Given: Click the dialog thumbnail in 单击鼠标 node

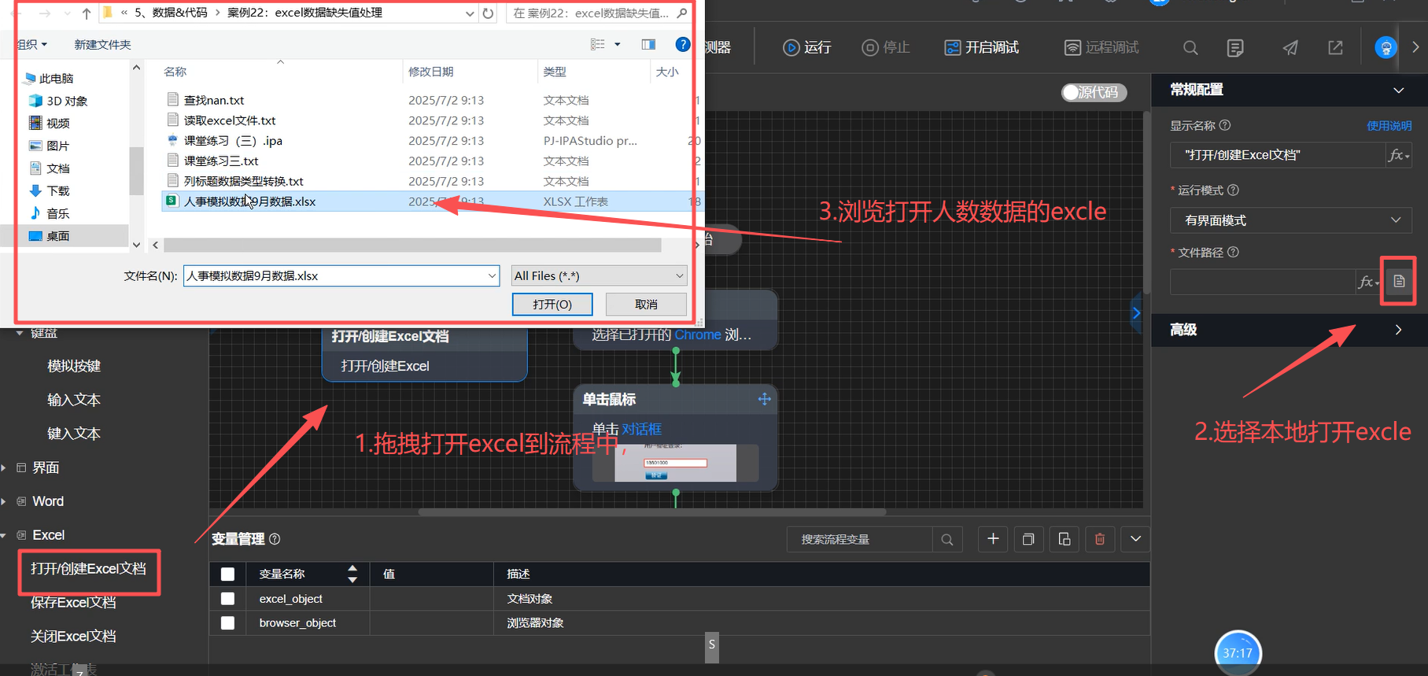Looking at the screenshot, I should [675, 463].
